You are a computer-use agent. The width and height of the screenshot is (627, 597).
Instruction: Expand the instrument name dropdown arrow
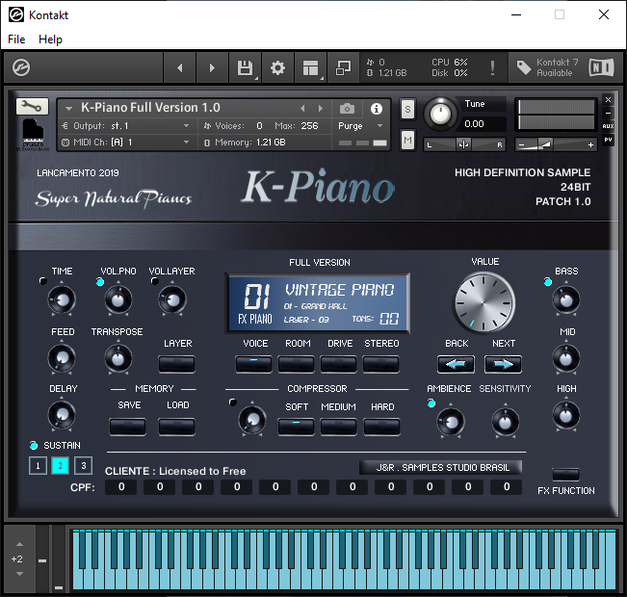[68, 109]
